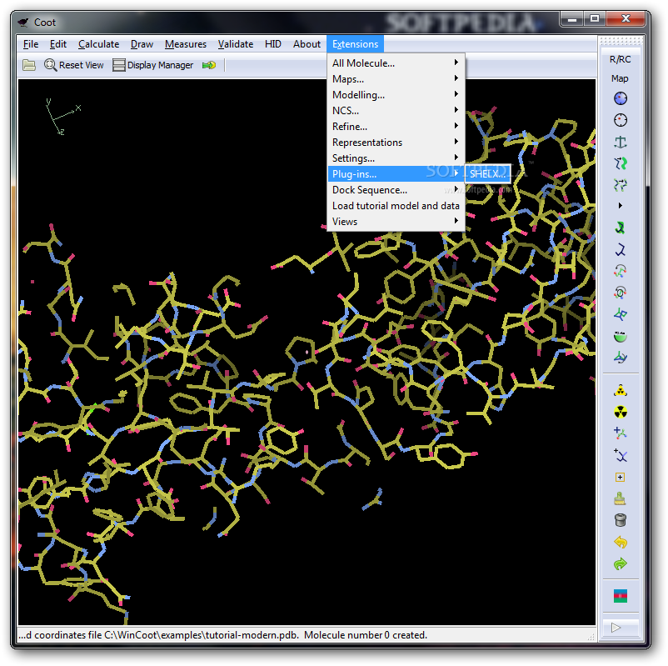This screenshot has width=668, height=666.
Task: Expand the Modelling... submenu
Action: click(396, 95)
